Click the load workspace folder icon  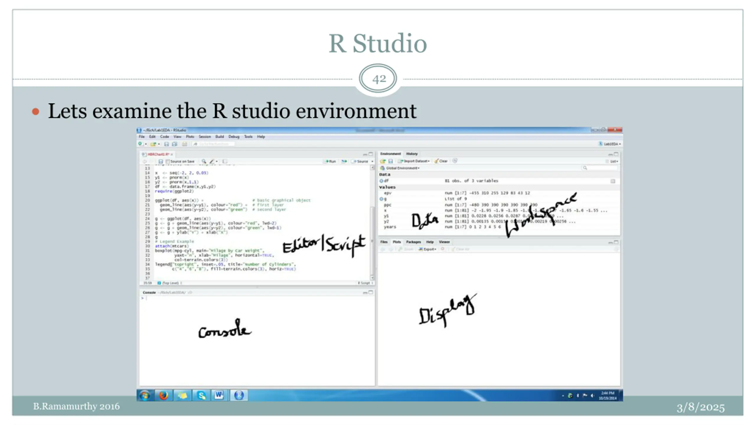click(x=383, y=161)
